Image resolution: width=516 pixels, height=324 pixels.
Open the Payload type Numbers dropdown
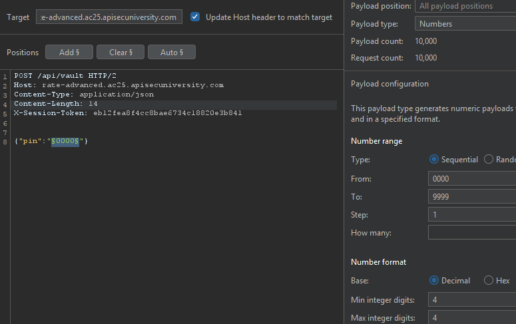coord(465,24)
